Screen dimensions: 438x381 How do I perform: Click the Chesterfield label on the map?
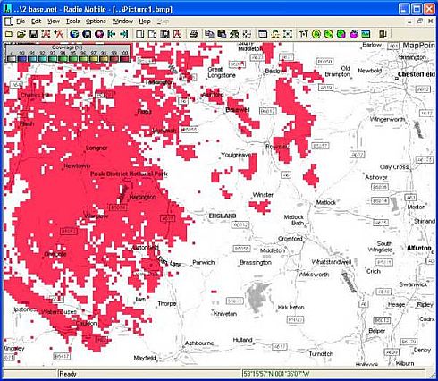[x=417, y=74]
